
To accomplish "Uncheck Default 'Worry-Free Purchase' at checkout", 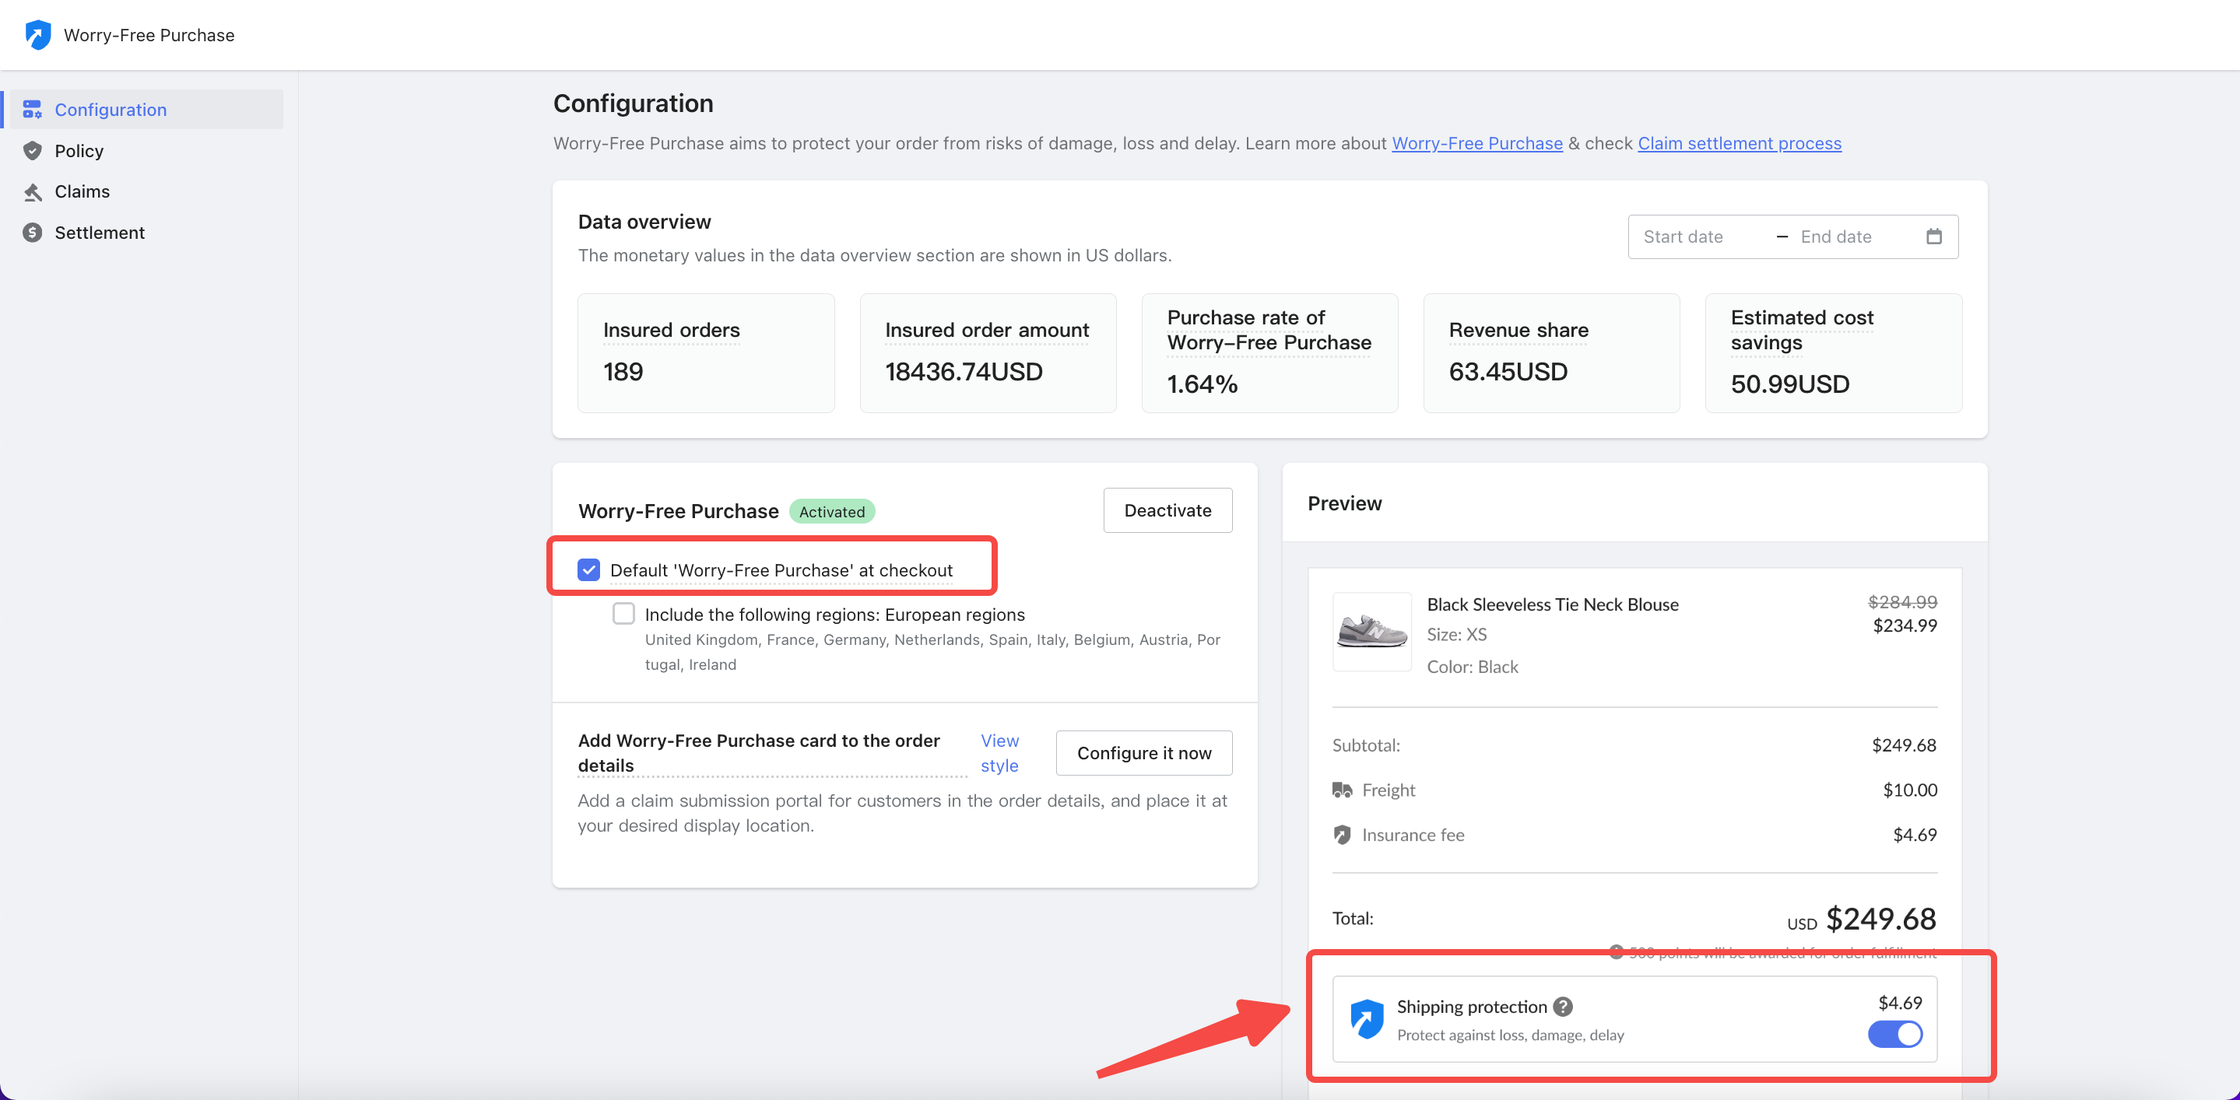I will point(588,570).
